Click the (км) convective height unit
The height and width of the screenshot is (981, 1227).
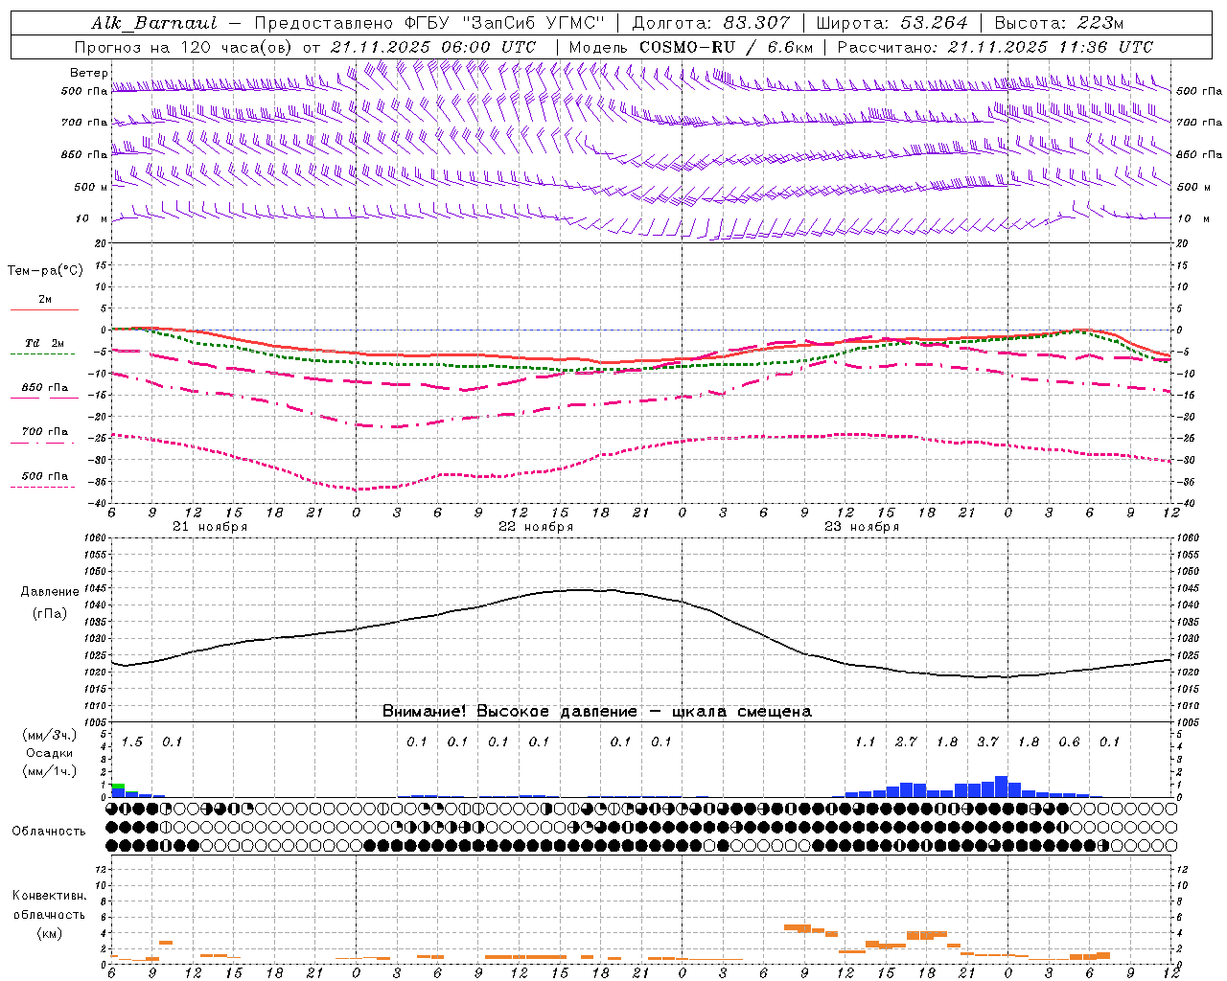point(49,933)
